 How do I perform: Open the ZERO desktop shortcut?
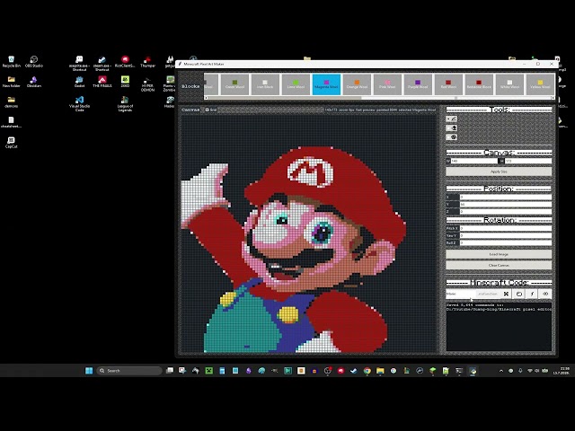(x=125, y=82)
